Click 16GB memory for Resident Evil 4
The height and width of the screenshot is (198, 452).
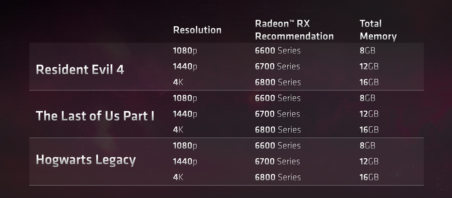(x=369, y=82)
